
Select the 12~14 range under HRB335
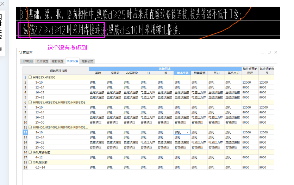(x=40, y=112)
